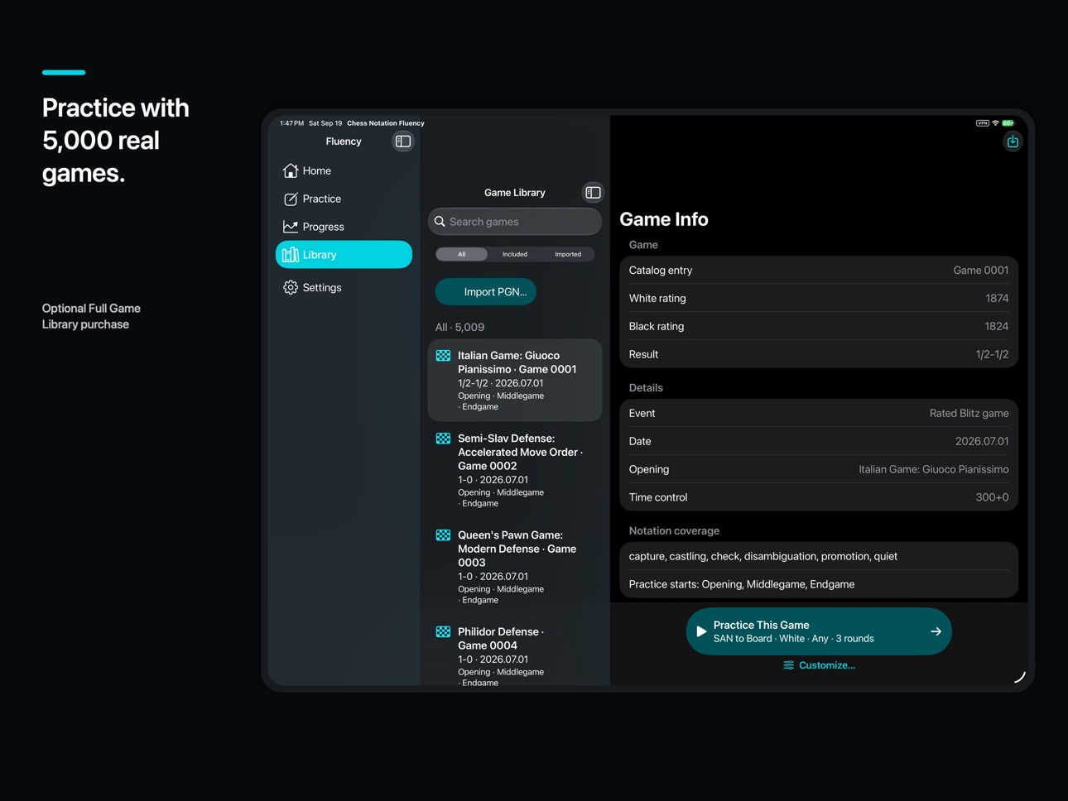Viewport: 1068px width, 801px height.
Task: Select Semi-Slav Defense Game 0002
Action: 515,470
